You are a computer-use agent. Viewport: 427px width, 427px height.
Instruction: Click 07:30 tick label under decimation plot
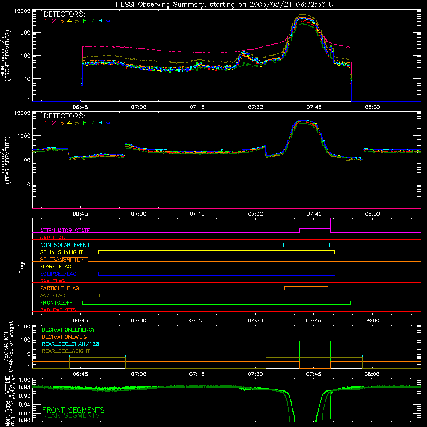tap(256, 374)
